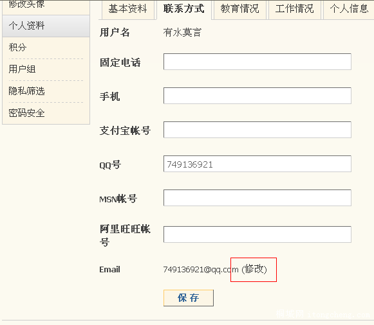Open the 工作情况 tab
This screenshot has height=325, width=374.
[295, 9]
